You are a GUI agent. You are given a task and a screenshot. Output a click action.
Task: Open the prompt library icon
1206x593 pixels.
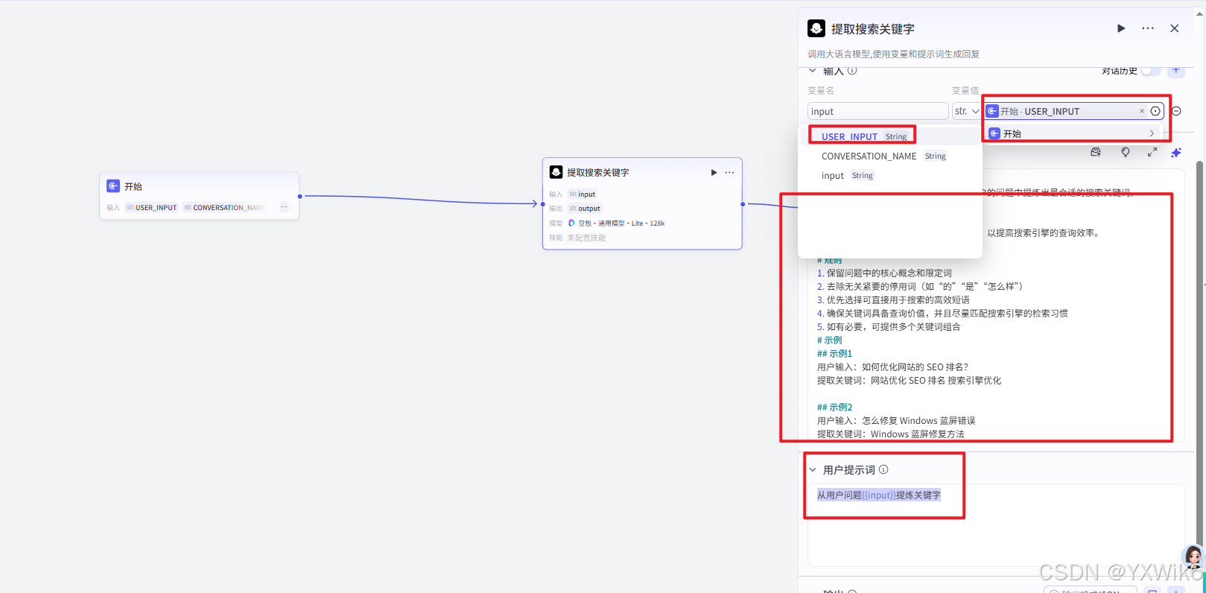pyautogui.click(x=1096, y=152)
